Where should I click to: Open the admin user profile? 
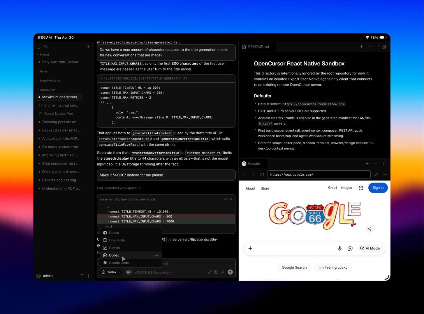(x=45, y=276)
